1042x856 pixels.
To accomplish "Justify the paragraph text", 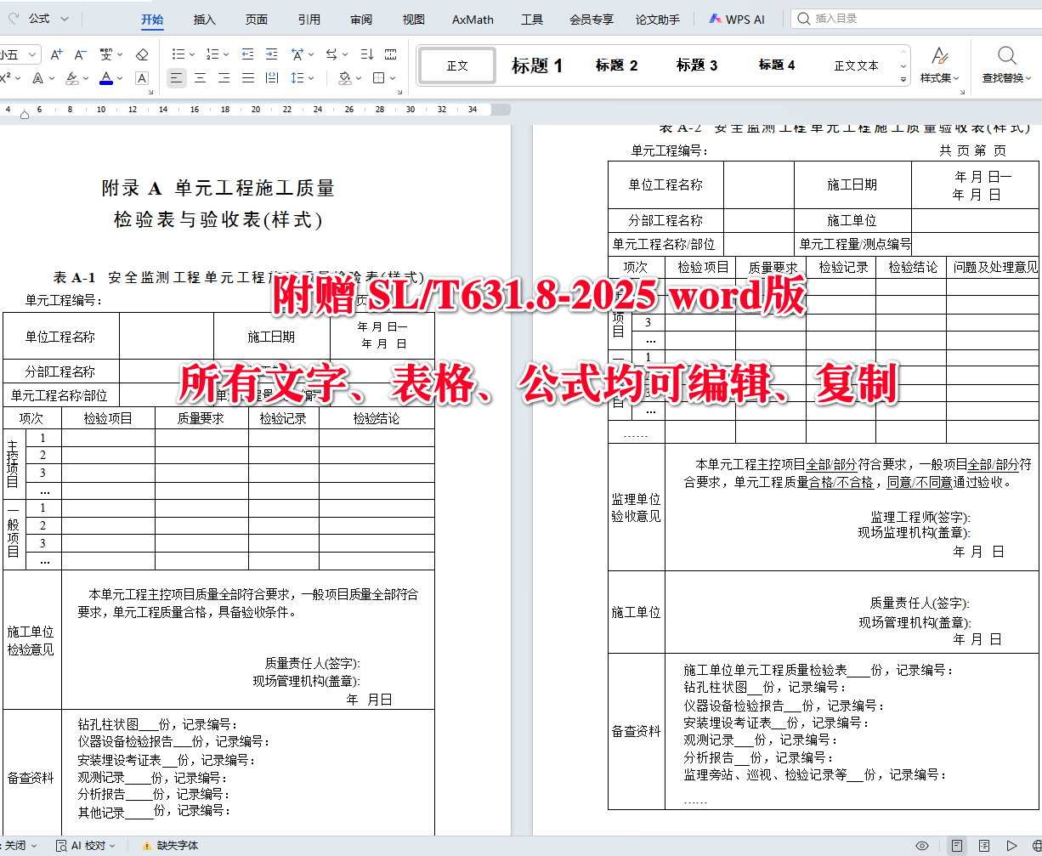I will 247,78.
